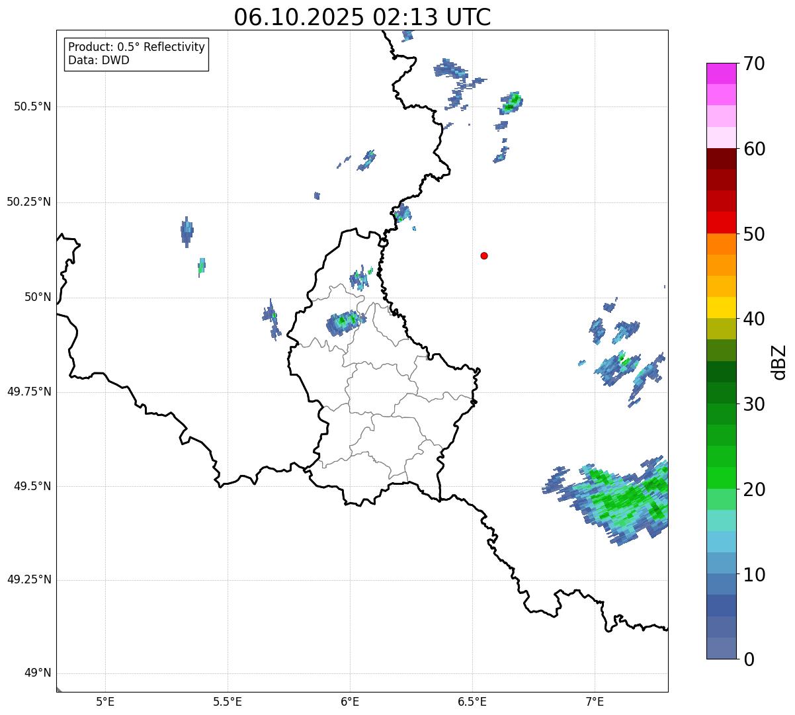795x715 pixels.
Task: Click the 'Data: DWD' text
Action: pyautogui.click(x=99, y=60)
